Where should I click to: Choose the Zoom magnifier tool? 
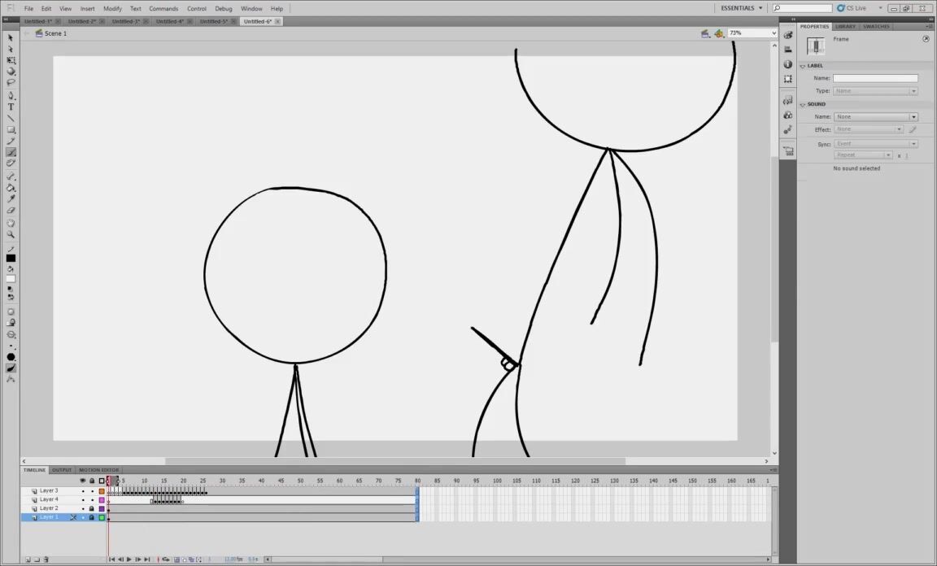pyautogui.click(x=11, y=234)
